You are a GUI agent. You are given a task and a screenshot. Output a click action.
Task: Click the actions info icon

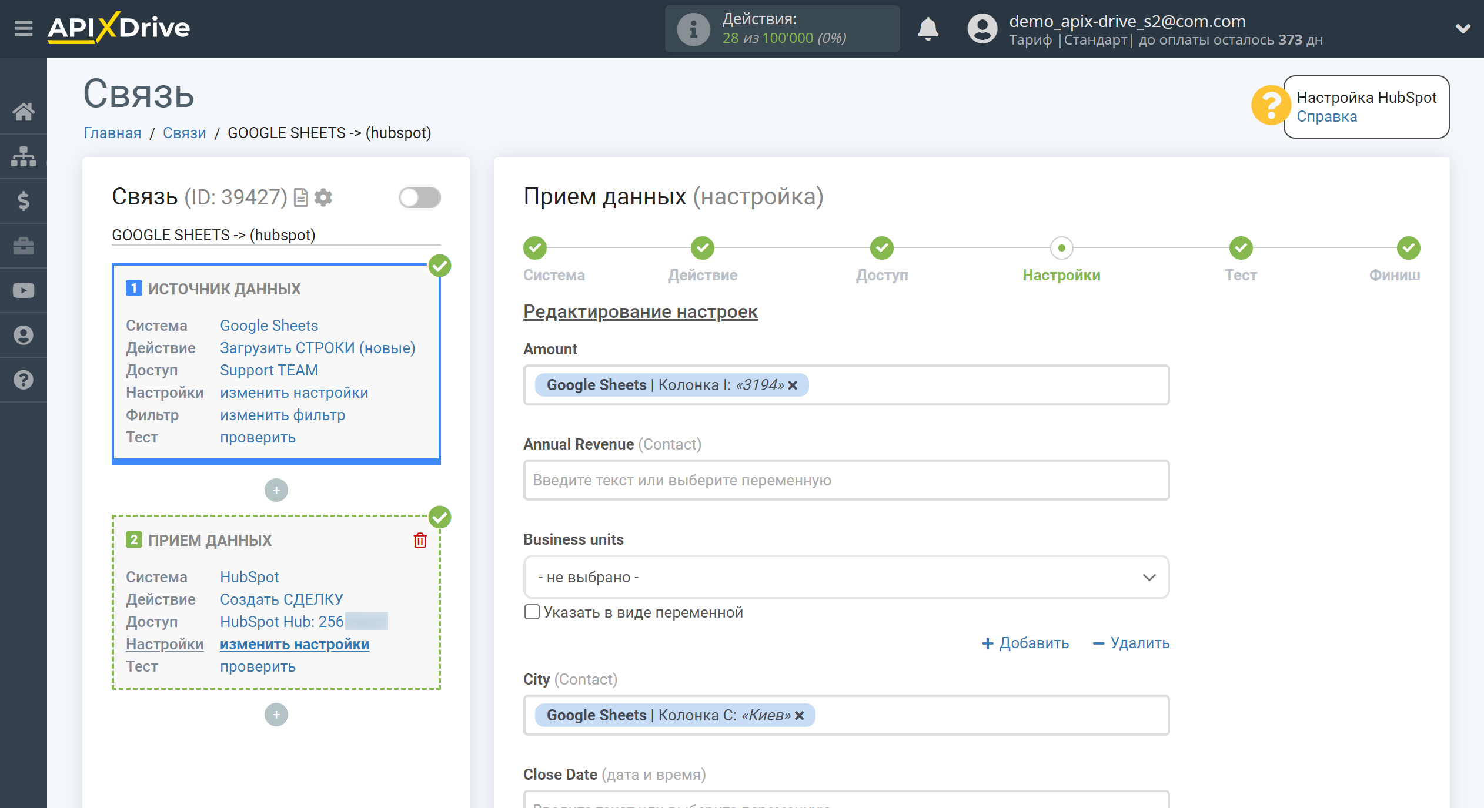693,29
